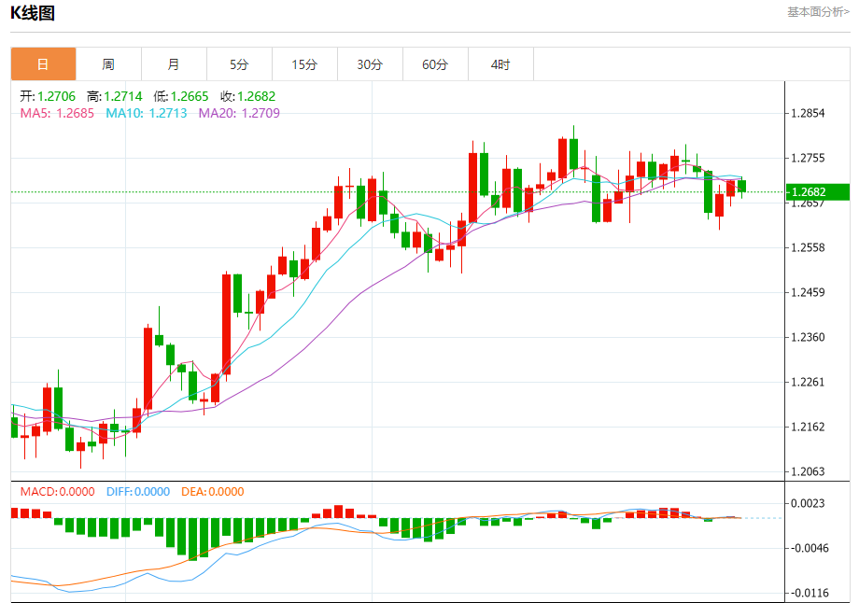Click the 高:1.2714 high value
859x603 pixels.
coord(115,96)
